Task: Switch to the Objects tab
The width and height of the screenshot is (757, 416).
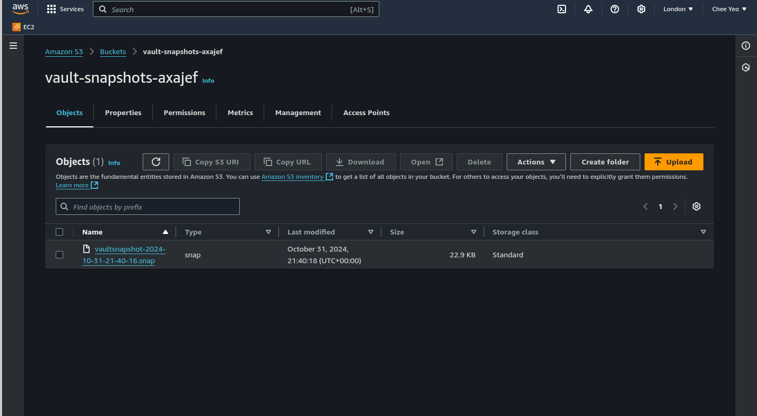Action: pyautogui.click(x=69, y=112)
